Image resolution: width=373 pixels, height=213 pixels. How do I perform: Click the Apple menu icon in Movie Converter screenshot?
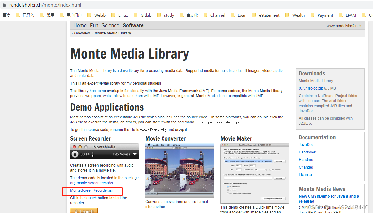pos(149,145)
